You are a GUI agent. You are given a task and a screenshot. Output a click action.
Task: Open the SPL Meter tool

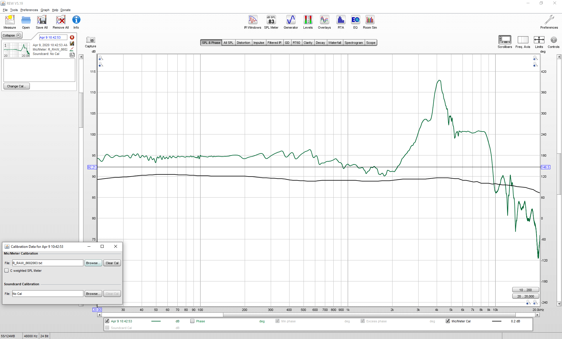click(x=271, y=22)
